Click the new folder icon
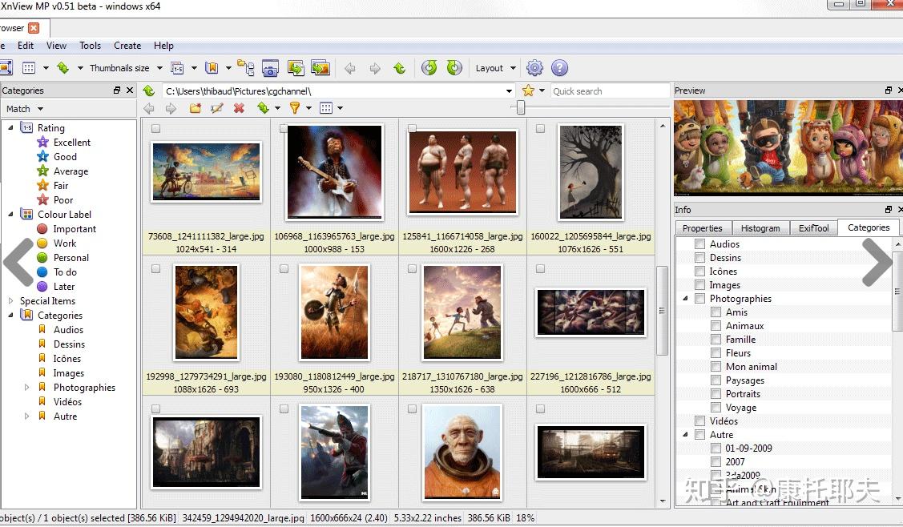903x527 pixels. [195, 108]
